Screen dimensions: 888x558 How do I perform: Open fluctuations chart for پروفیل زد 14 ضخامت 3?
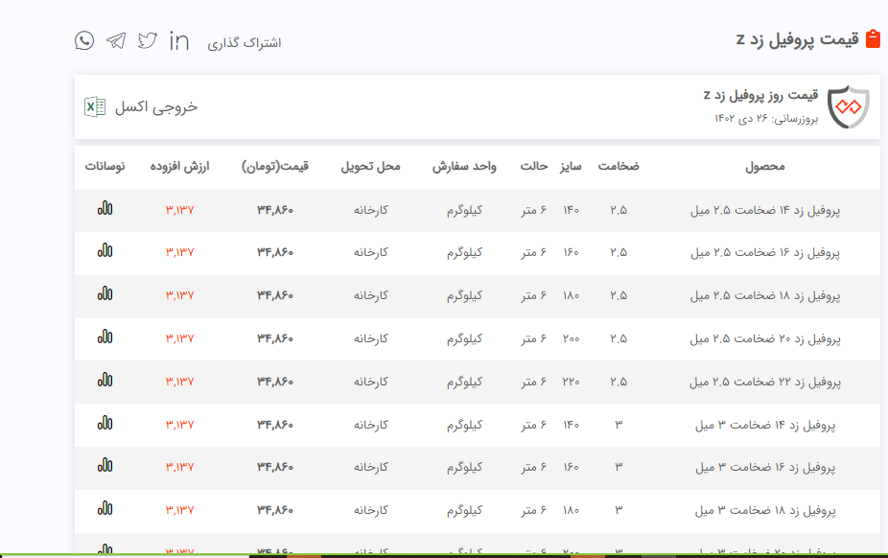coord(105,423)
